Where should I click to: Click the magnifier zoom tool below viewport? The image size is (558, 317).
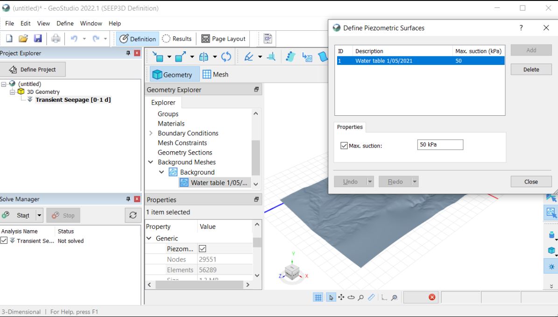[x=361, y=297]
